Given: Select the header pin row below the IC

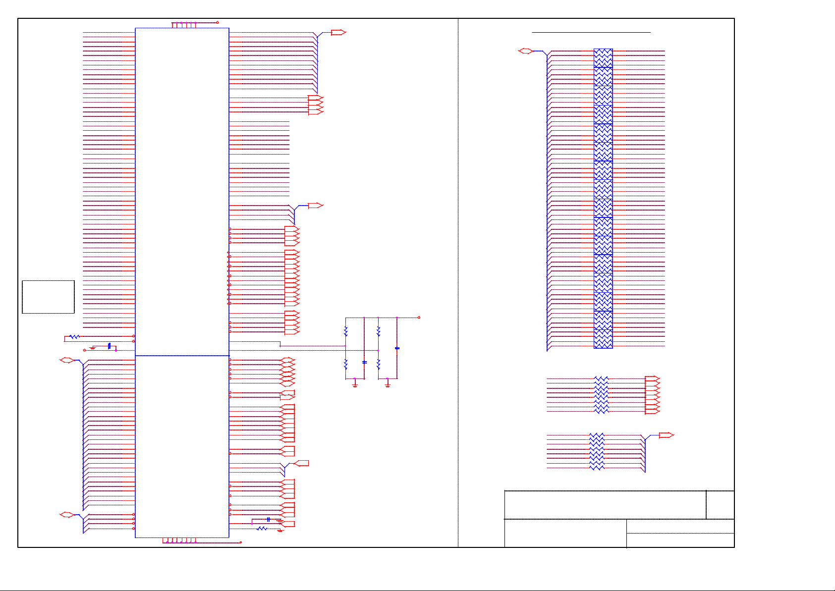Looking at the screenshot, I should pos(179,540).
